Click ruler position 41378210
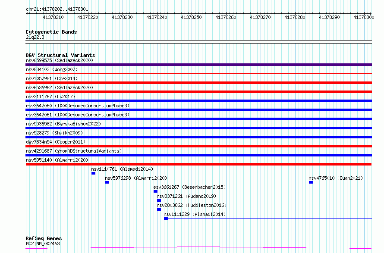The height and width of the screenshot is (253, 384). (53, 17)
